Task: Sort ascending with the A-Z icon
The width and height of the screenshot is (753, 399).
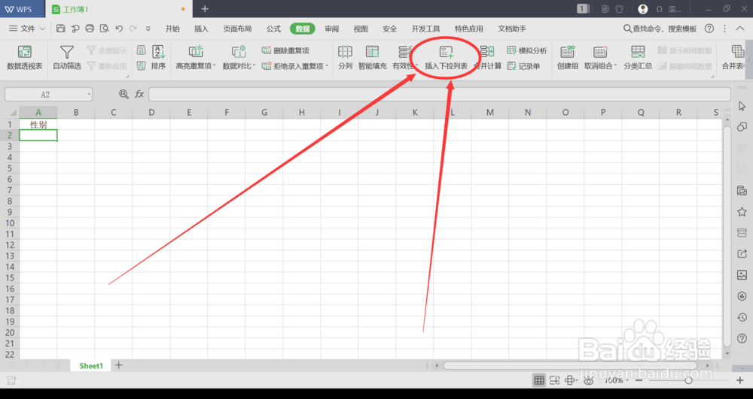Action: [x=142, y=50]
